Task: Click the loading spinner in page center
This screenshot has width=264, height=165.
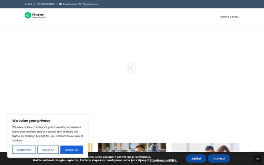Action: (x=132, y=68)
